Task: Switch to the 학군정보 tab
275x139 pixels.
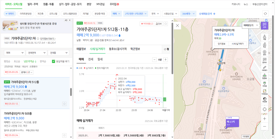Action: [135, 49]
